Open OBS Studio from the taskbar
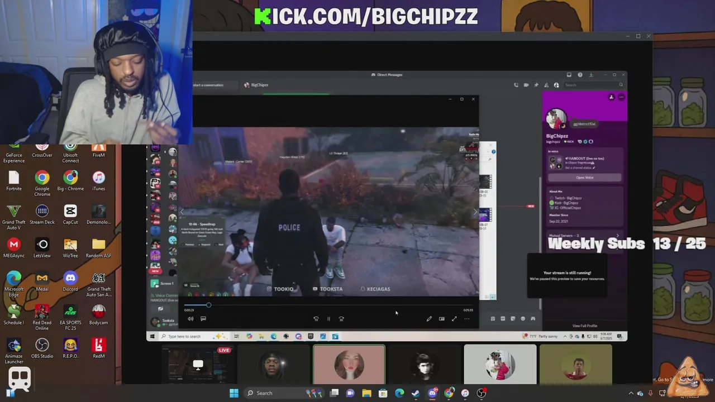715x402 pixels. (x=482, y=393)
